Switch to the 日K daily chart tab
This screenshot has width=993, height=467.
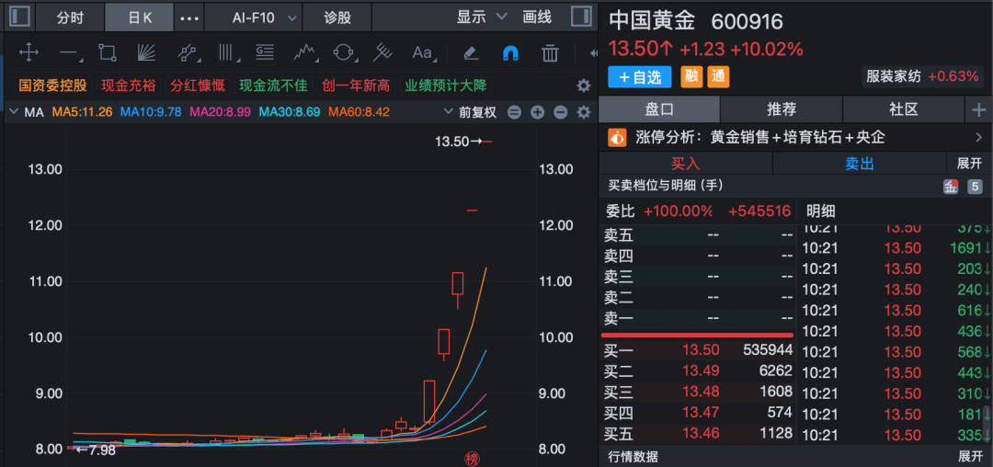[140, 17]
